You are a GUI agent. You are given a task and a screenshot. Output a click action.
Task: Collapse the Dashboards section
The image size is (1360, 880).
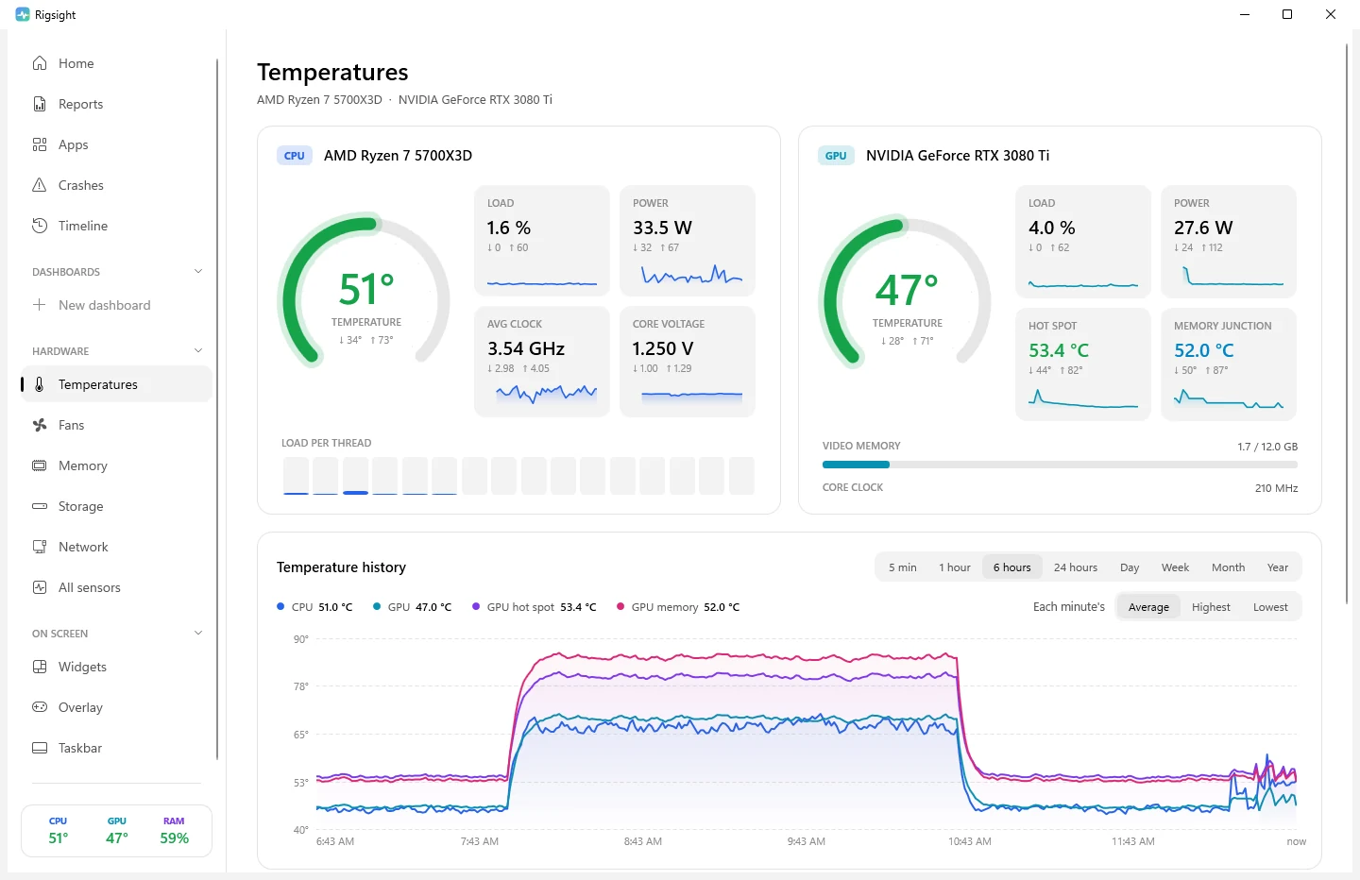[x=198, y=271]
